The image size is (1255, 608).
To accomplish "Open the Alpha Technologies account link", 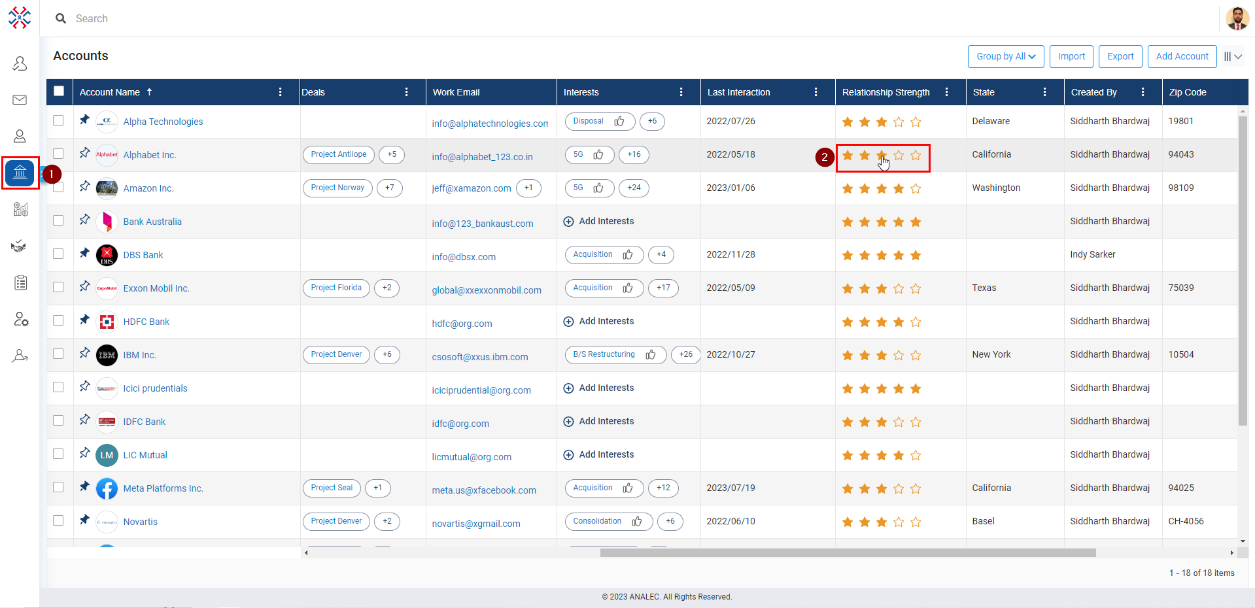I will click(163, 122).
